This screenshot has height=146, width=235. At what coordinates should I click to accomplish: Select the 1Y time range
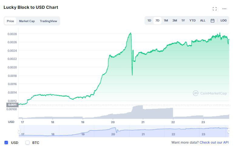(183, 21)
